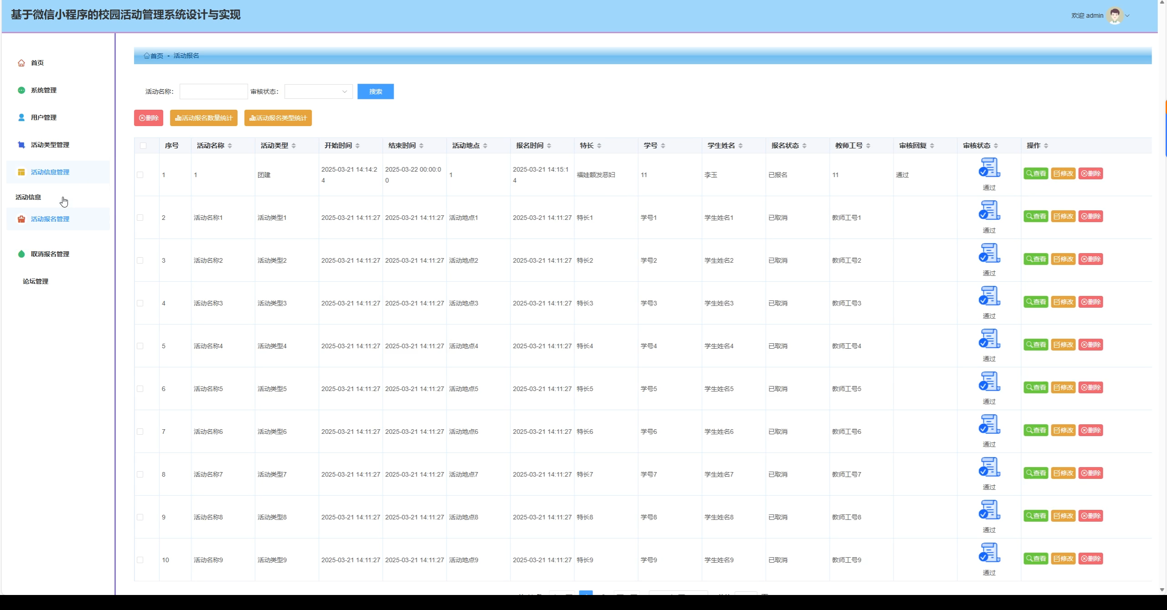
Task: Click the vertical page scrollbar
Action: [1162, 296]
